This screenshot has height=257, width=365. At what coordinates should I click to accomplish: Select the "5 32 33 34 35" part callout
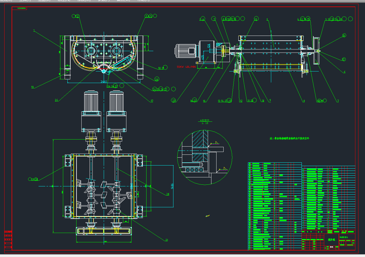[334, 19]
